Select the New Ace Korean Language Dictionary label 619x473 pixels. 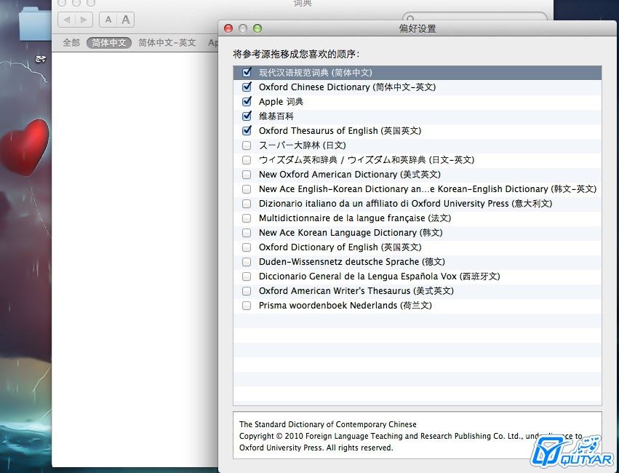click(351, 233)
